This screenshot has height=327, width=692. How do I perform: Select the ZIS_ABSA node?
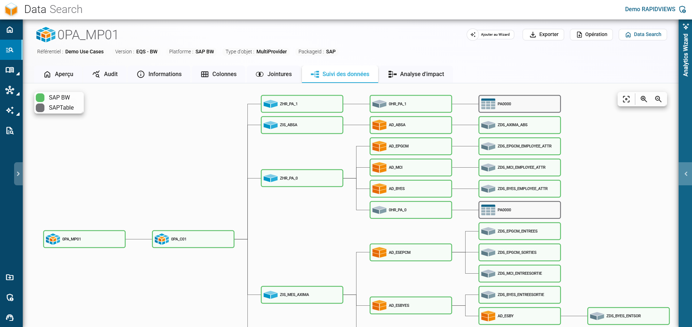(x=302, y=125)
